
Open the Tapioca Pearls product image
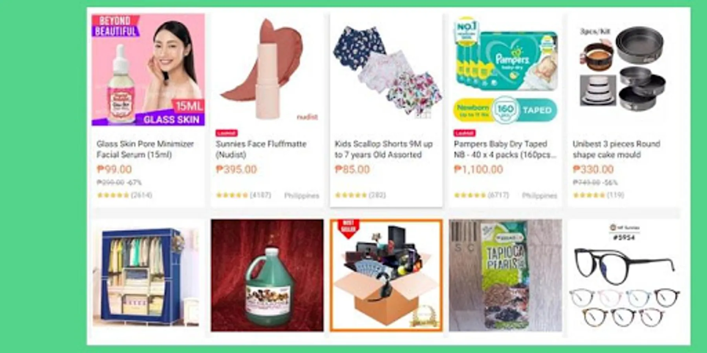click(x=506, y=275)
